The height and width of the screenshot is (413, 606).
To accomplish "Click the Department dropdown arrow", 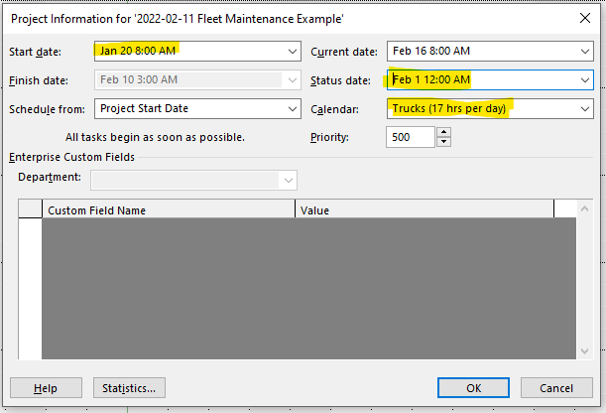I will pos(289,181).
